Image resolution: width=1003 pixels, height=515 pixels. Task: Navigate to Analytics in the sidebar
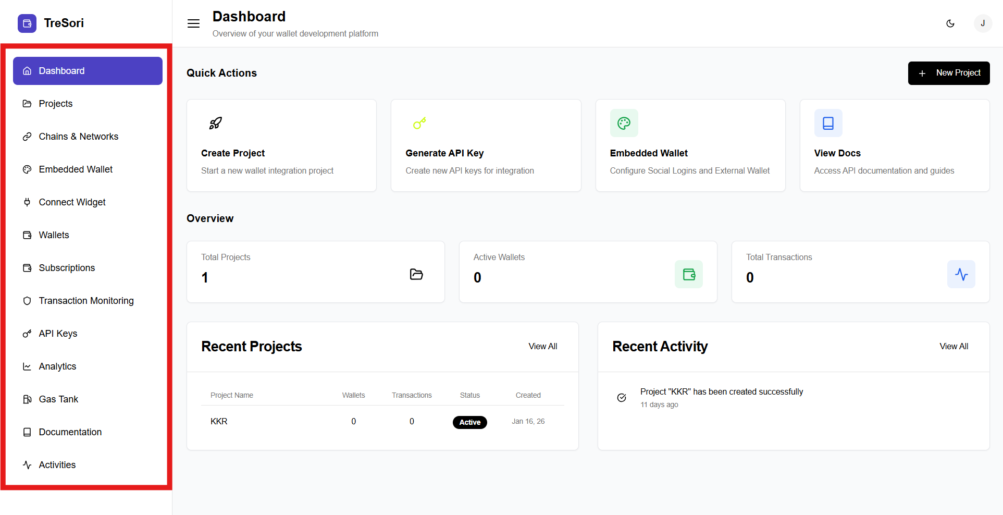[x=57, y=366]
